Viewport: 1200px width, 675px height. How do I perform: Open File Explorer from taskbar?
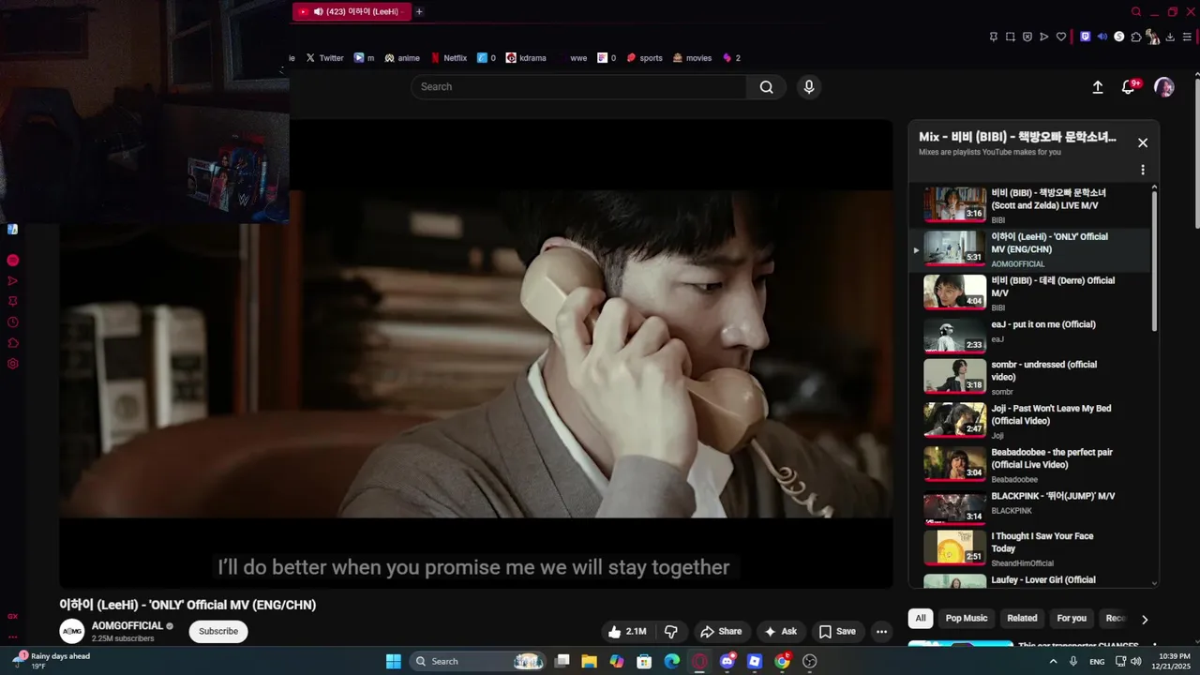589,661
